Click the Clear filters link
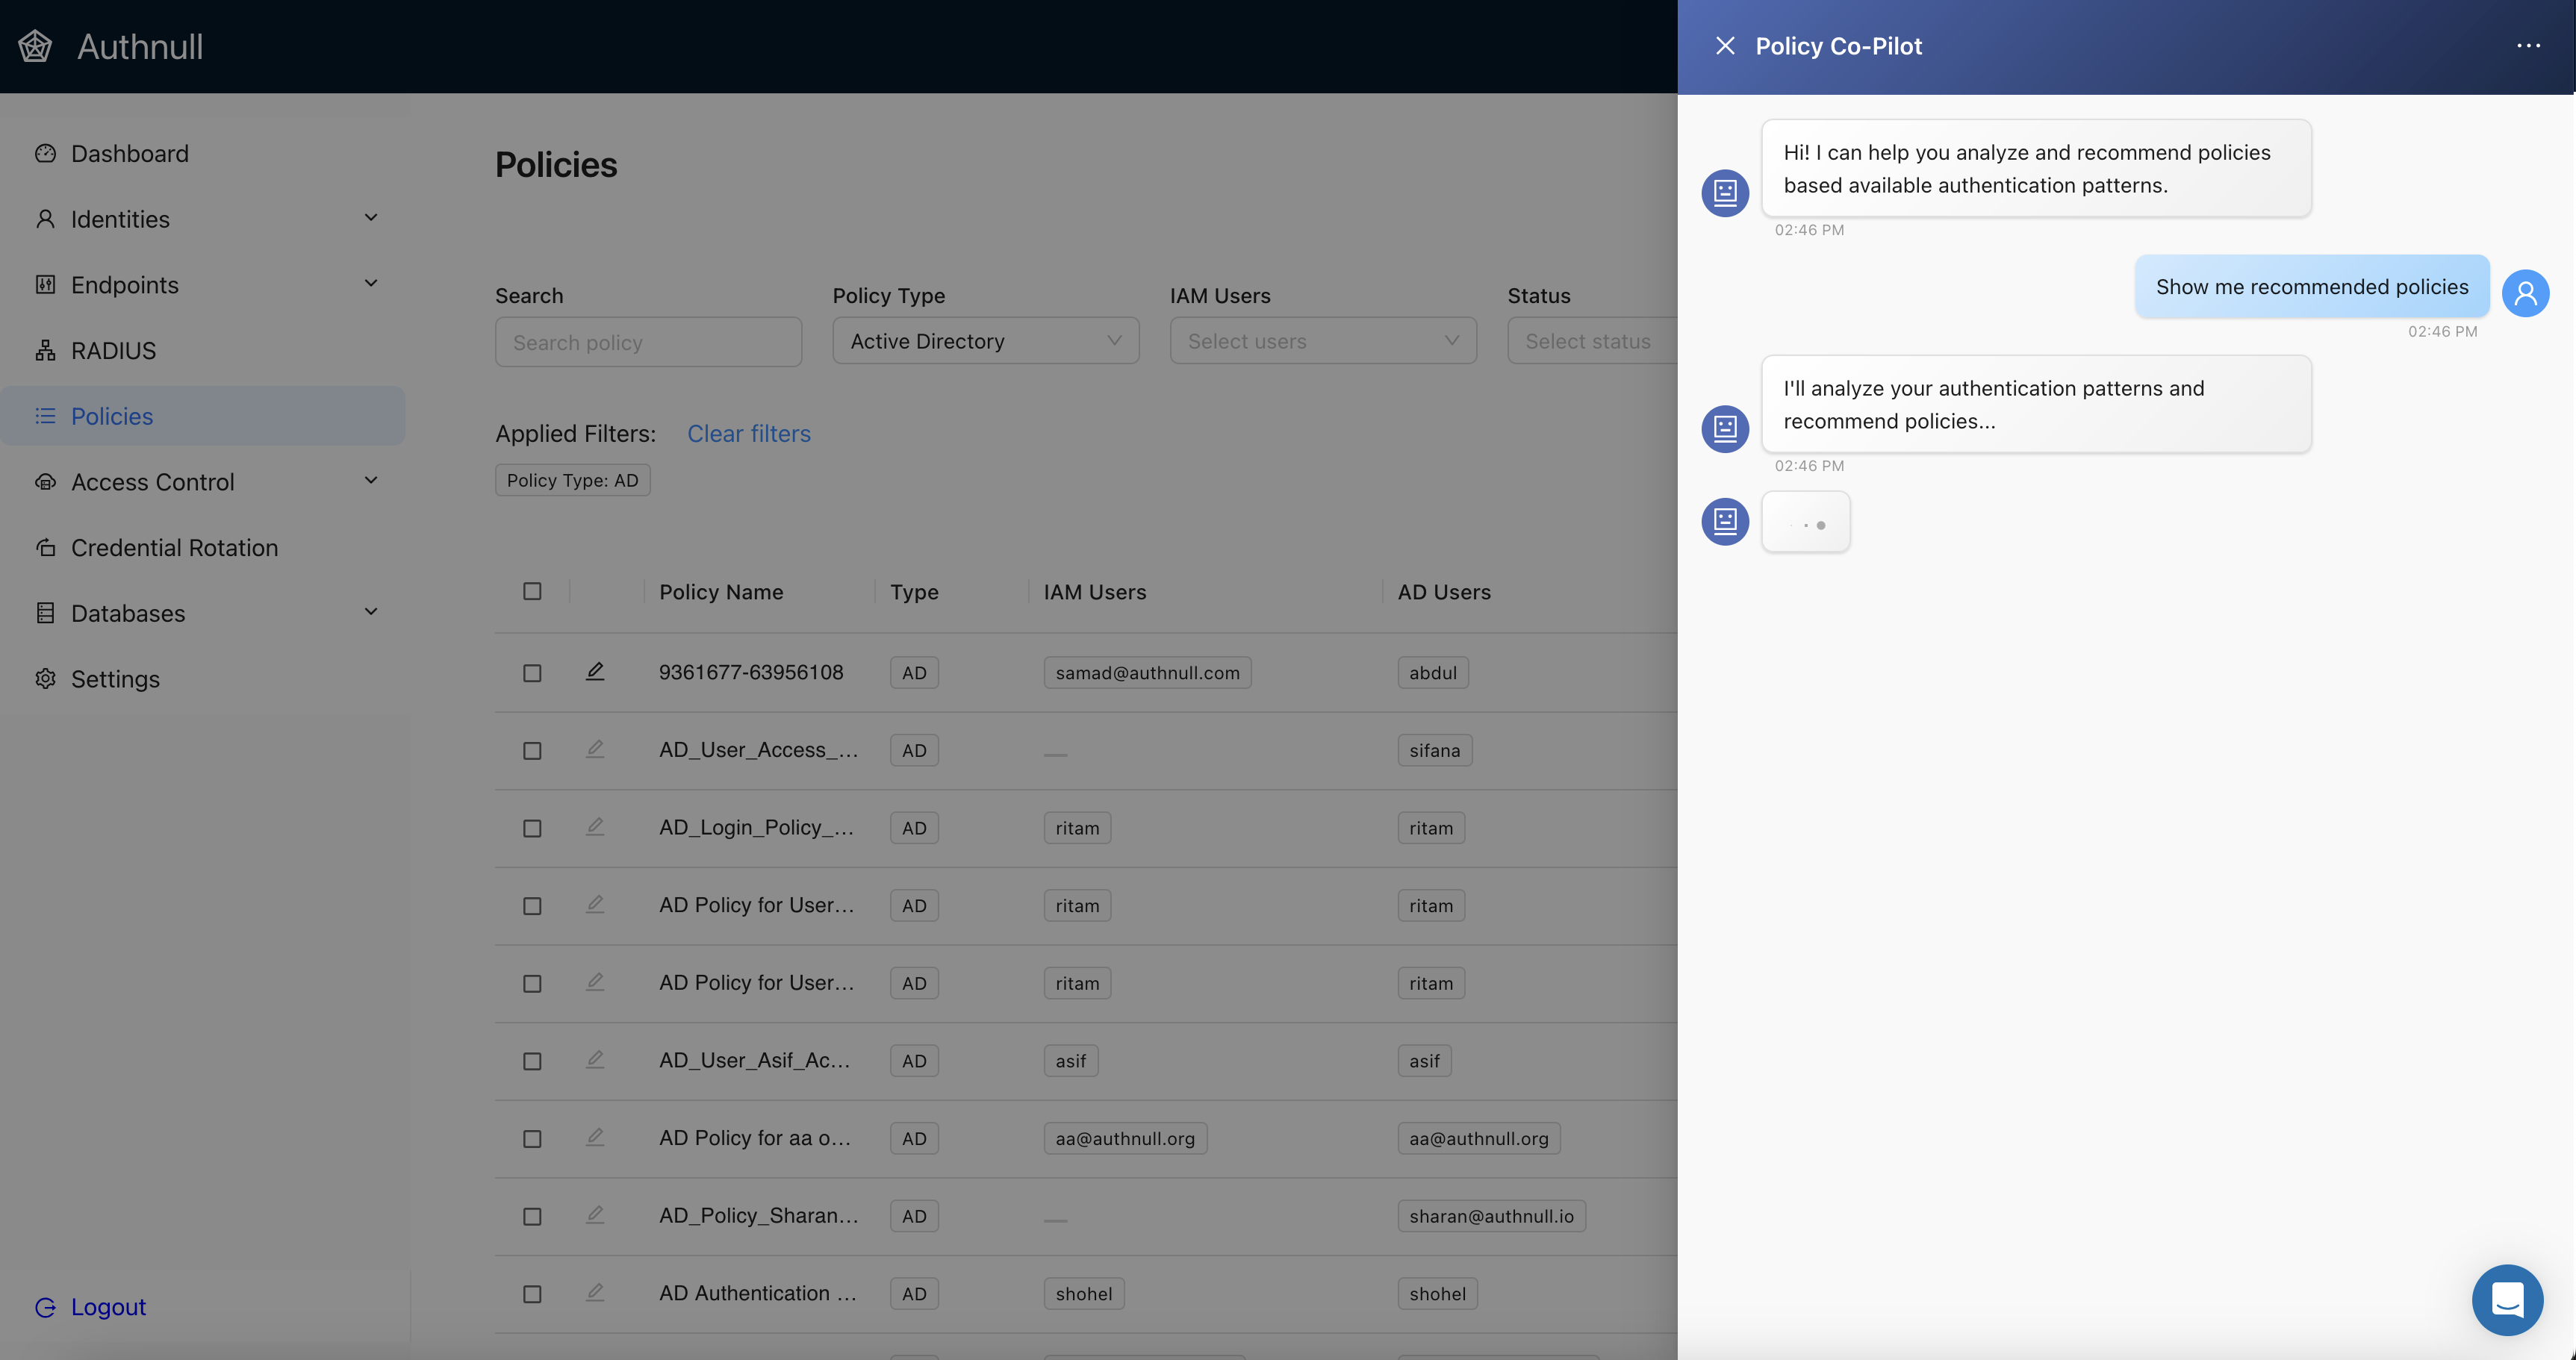Viewport: 2576px width, 1360px height. click(748, 433)
